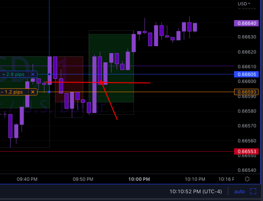Click blue anchor point on 0.66605 line

click(49, 74)
